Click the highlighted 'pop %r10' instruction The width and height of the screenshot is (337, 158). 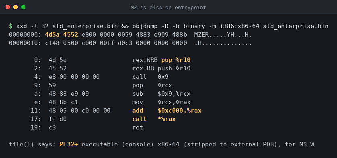coord(176,60)
